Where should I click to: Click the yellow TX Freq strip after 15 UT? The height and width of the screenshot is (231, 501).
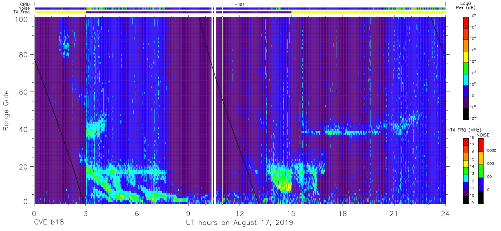[x=369, y=12]
